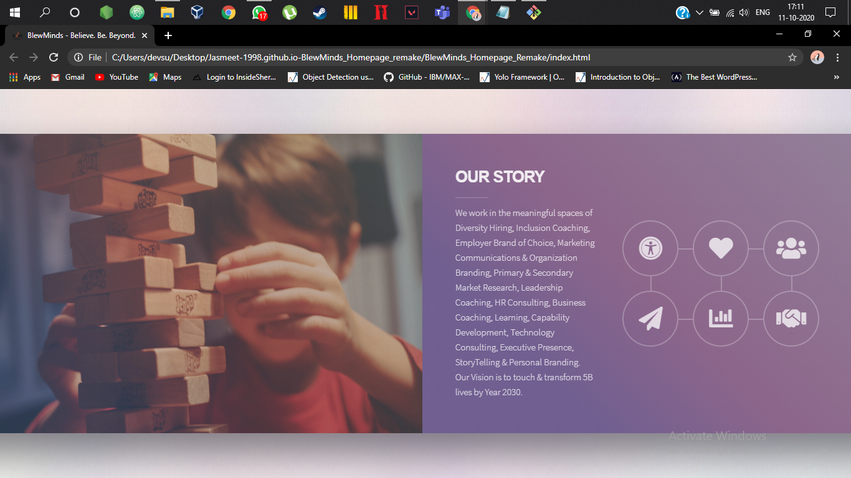851x478 pixels.
Task: Open WhatsApp with 17 notifications
Action: (259, 12)
